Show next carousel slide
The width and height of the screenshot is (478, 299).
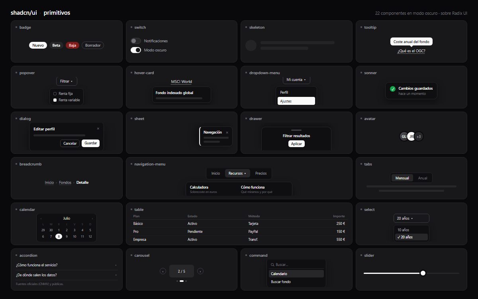(x=200, y=271)
